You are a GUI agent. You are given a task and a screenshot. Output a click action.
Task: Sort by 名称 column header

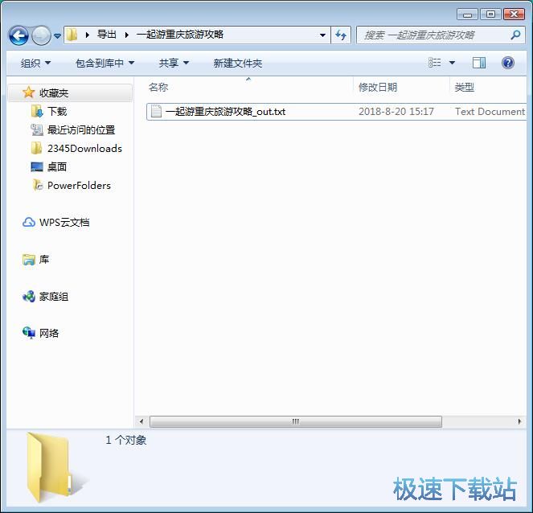click(158, 88)
